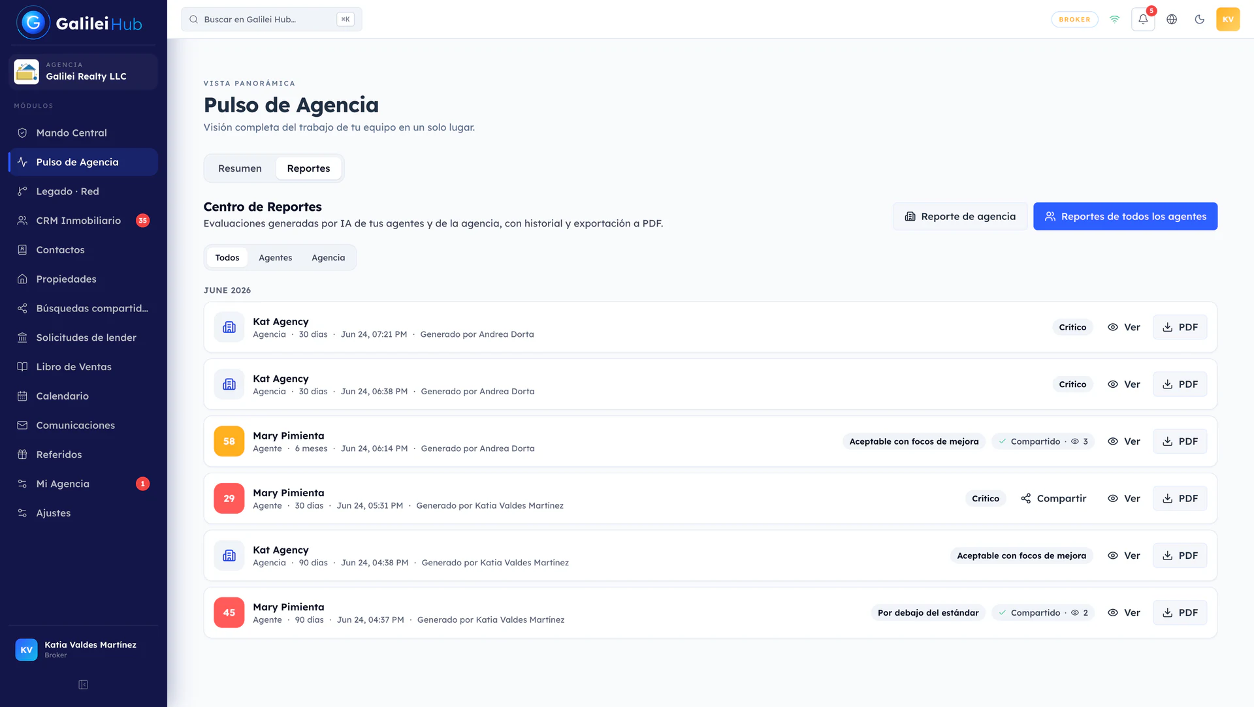Click Aceptable con focos de mejora on Kat Agency row

tap(1021, 556)
